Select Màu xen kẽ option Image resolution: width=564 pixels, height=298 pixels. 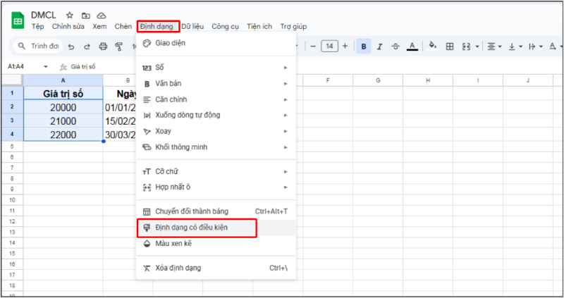pos(216,244)
